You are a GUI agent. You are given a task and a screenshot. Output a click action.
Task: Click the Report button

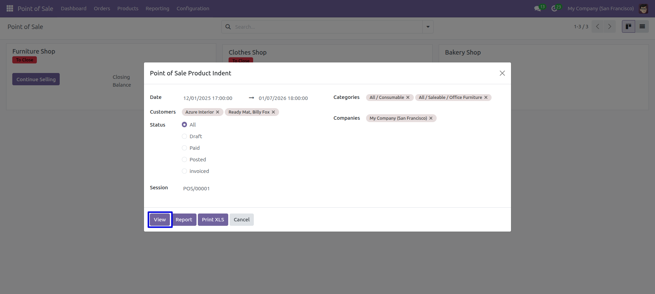pos(184,220)
